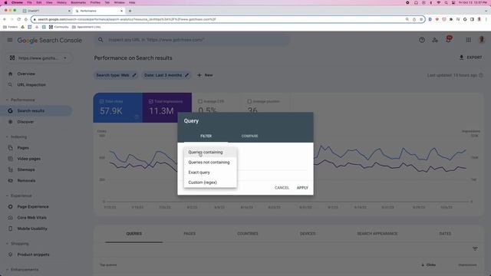Open the Apple menu
The width and height of the screenshot is (491, 276).
(5, 2)
